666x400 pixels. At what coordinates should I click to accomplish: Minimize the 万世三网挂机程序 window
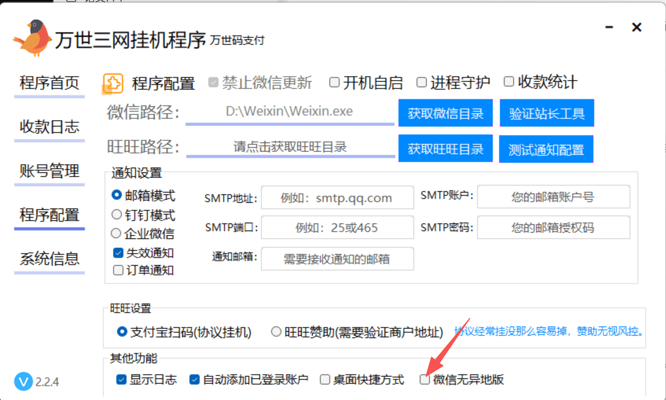609,27
